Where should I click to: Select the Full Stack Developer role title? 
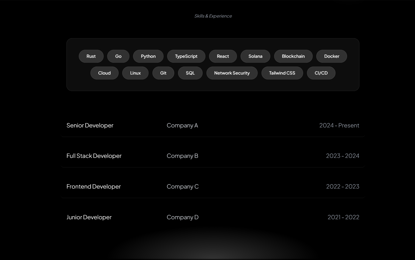(94, 156)
